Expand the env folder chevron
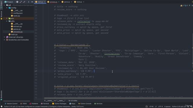This screenshot has width=193, height=108. point(7,19)
